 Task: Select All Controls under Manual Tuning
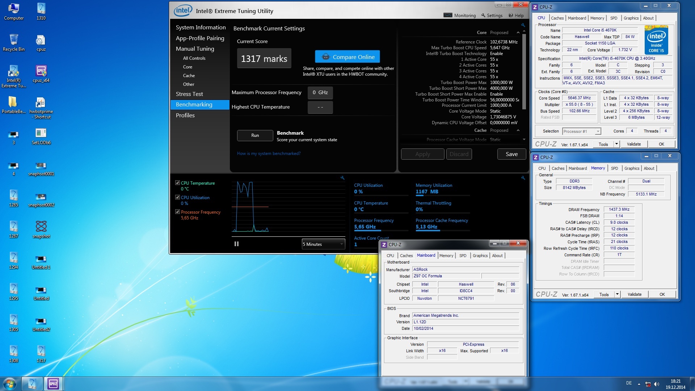pos(194,58)
